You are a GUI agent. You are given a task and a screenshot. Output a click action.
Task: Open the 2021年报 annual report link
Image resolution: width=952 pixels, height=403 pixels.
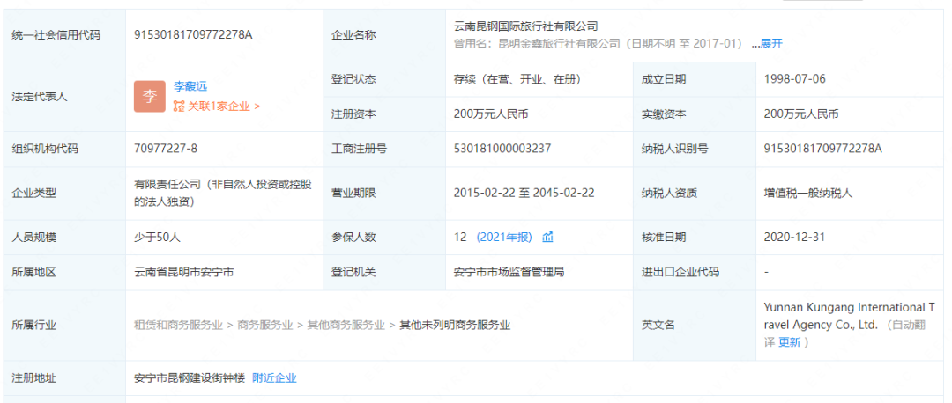504,237
